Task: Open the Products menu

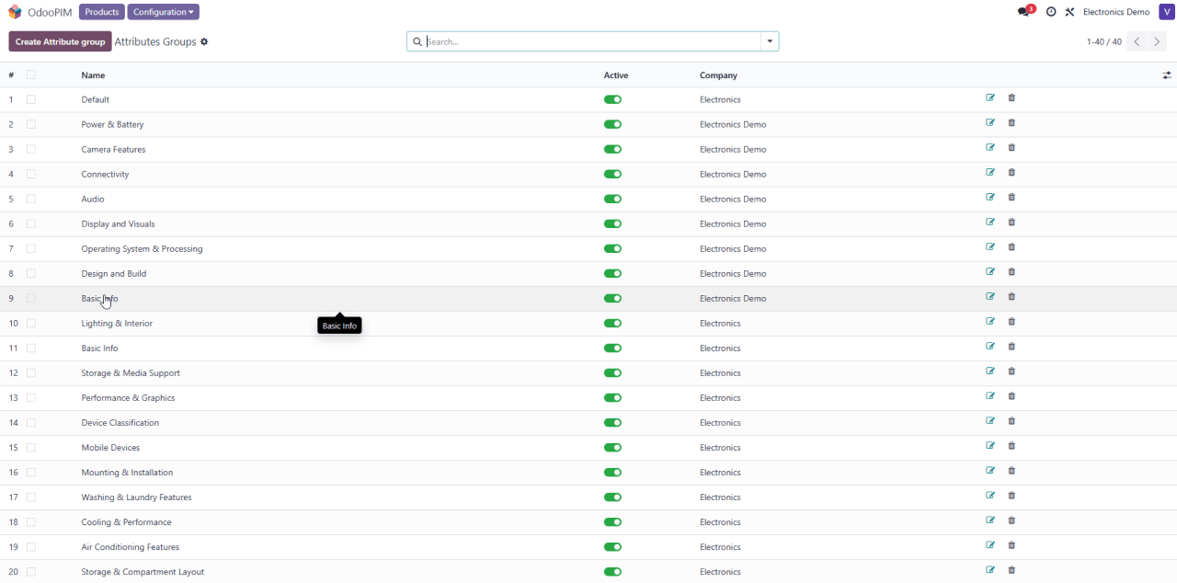Action: [101, 12]
